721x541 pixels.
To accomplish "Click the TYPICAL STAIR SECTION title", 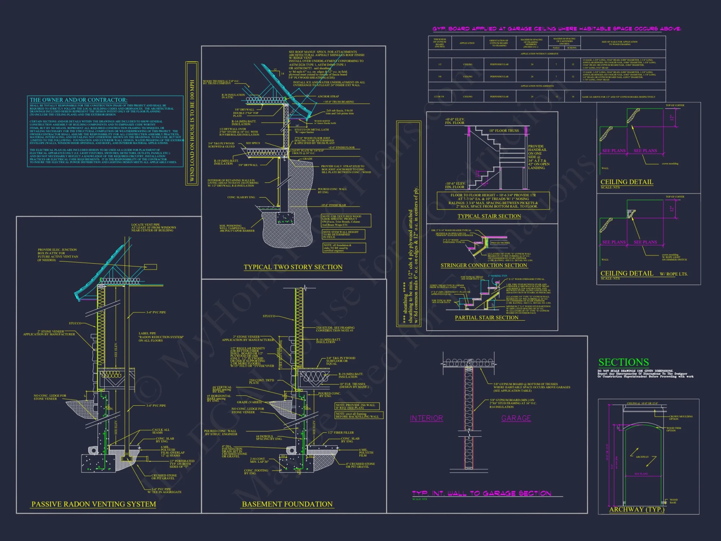I will (x=489, y=216).
